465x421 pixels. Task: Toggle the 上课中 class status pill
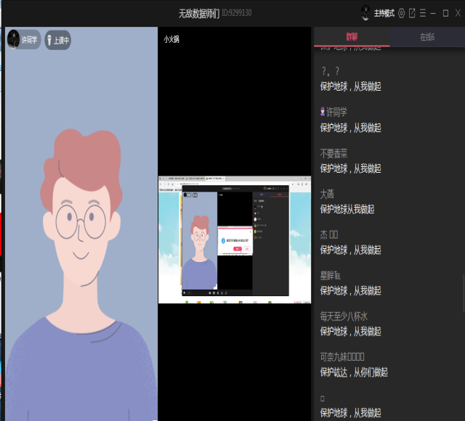[x=58, y=41]
